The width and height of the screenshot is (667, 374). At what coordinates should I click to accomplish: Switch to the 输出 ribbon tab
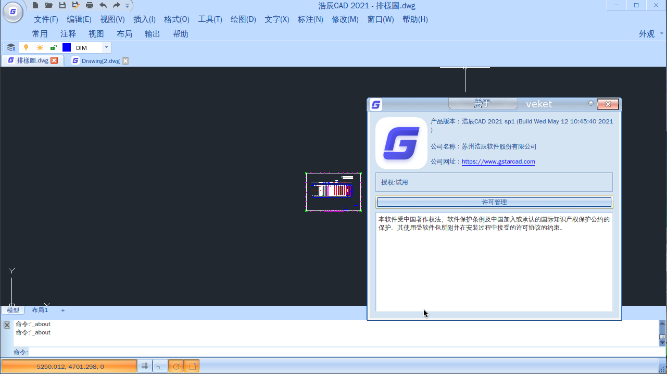coord(153,34)
